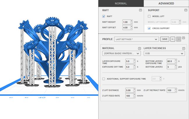The image size is (189, 119).
Task: Enable the Model Lift checkbox
Action: (x=149, y=17)
